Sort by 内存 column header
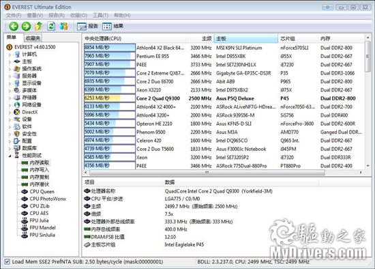 click(341, 38)
